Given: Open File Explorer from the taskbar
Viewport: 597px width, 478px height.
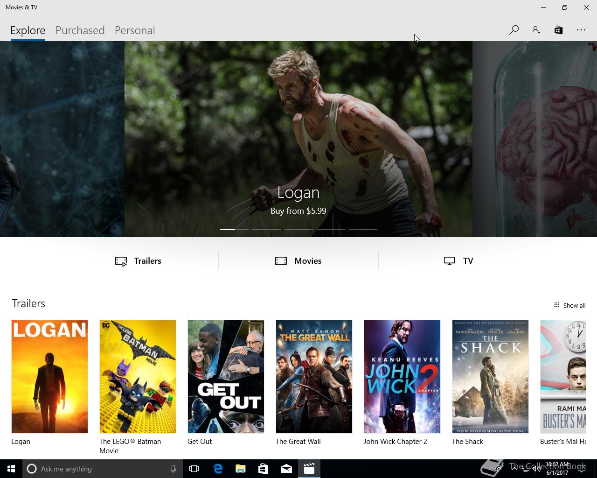Looking at the screenshot, I should pyautogui.click(x=241, y=469).
